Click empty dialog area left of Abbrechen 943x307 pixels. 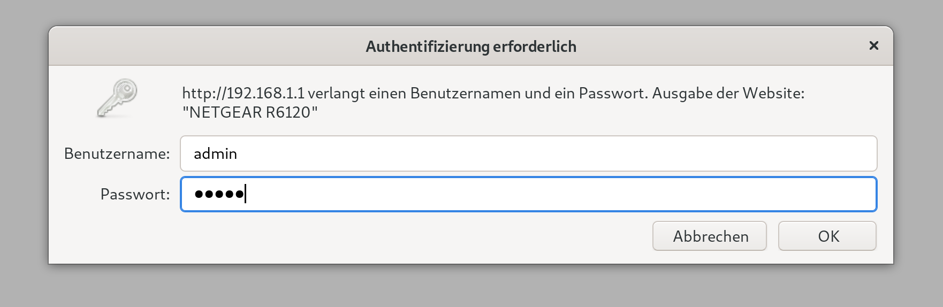tap(375, 236)
